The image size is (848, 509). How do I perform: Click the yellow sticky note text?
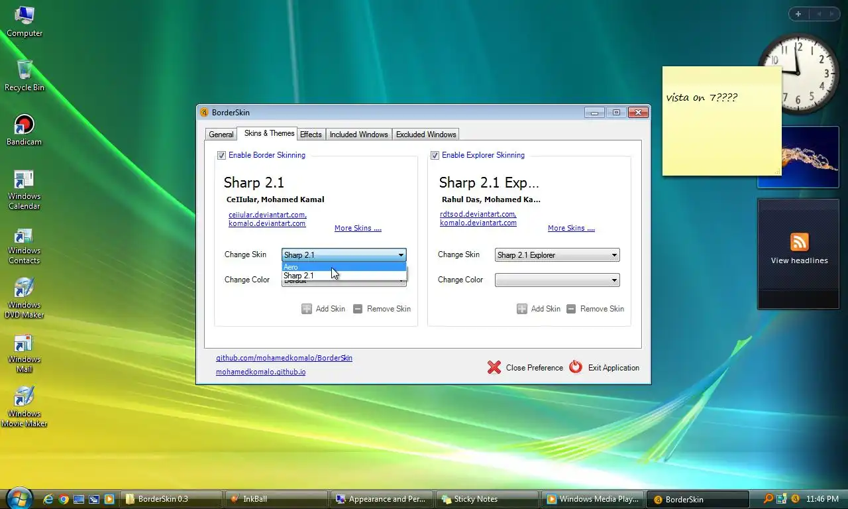(702, 97)
